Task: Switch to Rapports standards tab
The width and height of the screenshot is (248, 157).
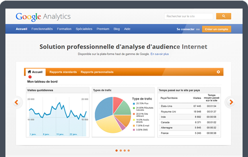Action: 63,72
